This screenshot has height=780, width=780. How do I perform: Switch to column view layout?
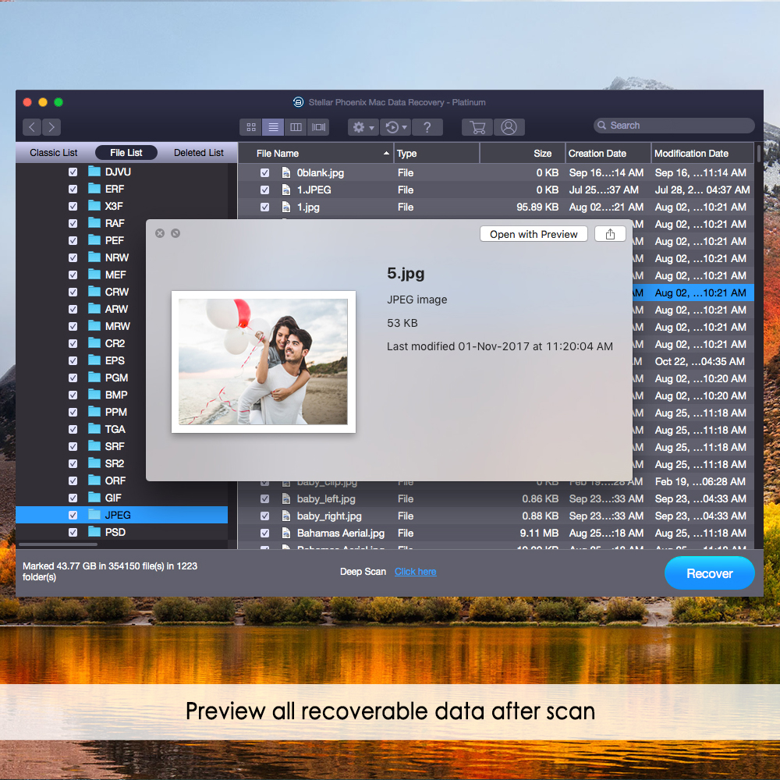pos(296,127)
